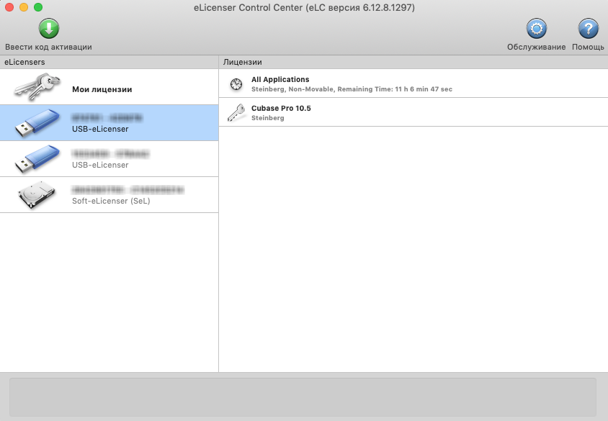
Task: Click the highlighted USB-eLicenser drive icon
Action: tap(37, 123)
